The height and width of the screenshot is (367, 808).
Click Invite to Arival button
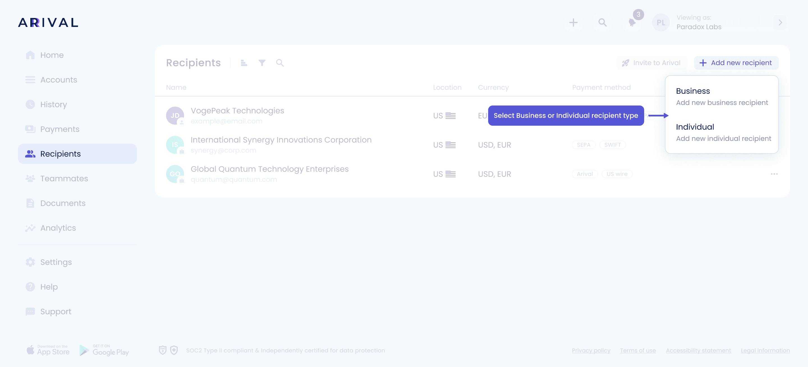point(651,63)
